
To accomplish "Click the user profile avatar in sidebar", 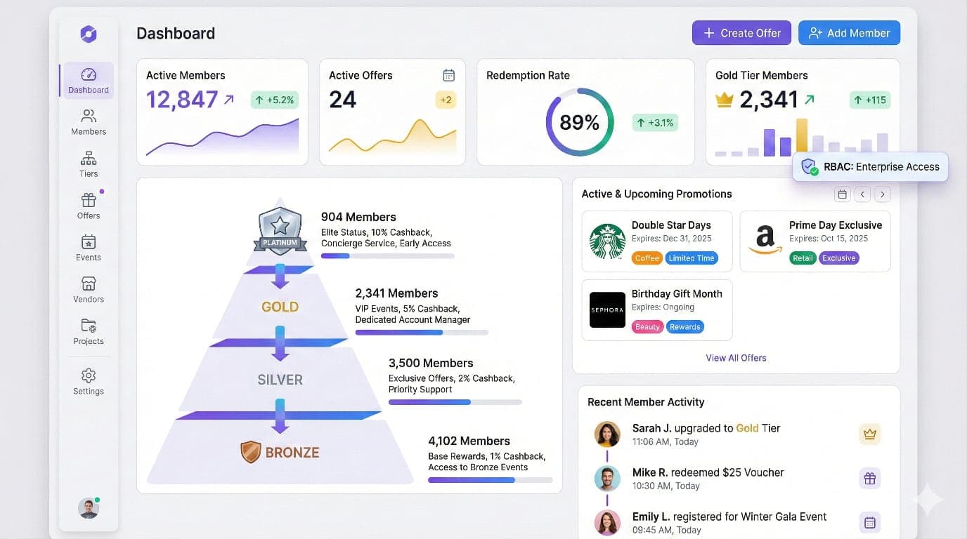I will click(89, 508).
